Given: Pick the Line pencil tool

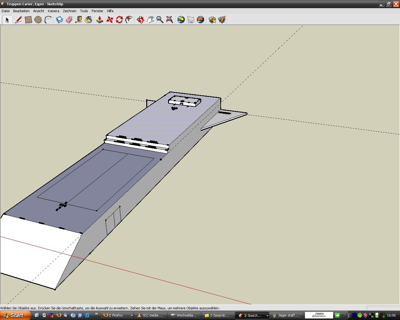Looking at the screenshot, I should [x=18, y=20].
